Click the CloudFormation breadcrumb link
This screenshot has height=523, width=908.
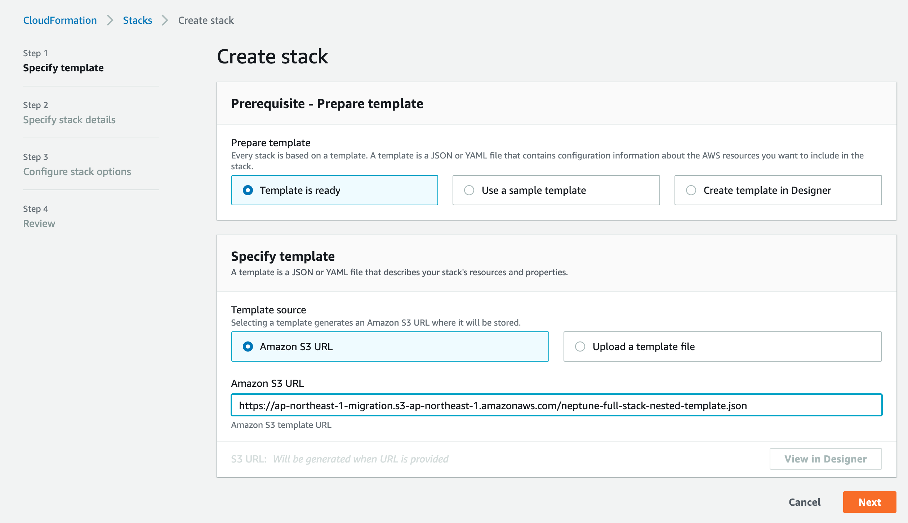pos(60,20)
